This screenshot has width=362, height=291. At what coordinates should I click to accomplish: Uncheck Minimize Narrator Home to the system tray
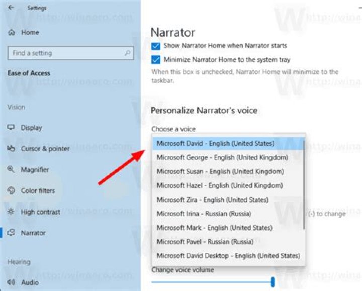[x=156, y=60]
